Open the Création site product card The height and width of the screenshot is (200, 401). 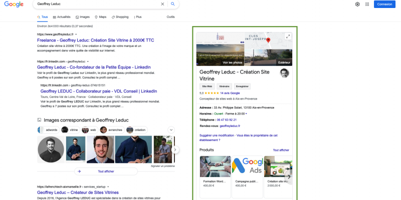(278, 176)
